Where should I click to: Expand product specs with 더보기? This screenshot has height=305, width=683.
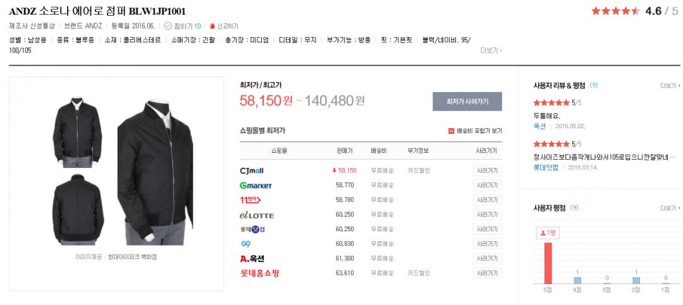(x=491, y=50)
